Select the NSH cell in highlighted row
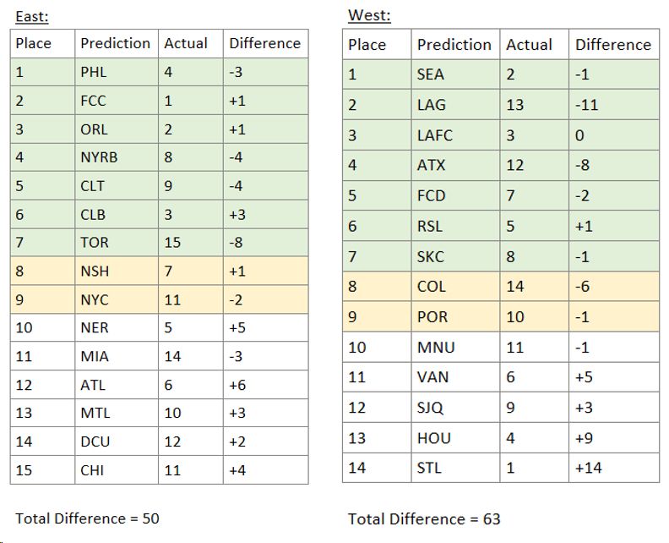This screenshot has height=543, width=669. tap(95, 271)
